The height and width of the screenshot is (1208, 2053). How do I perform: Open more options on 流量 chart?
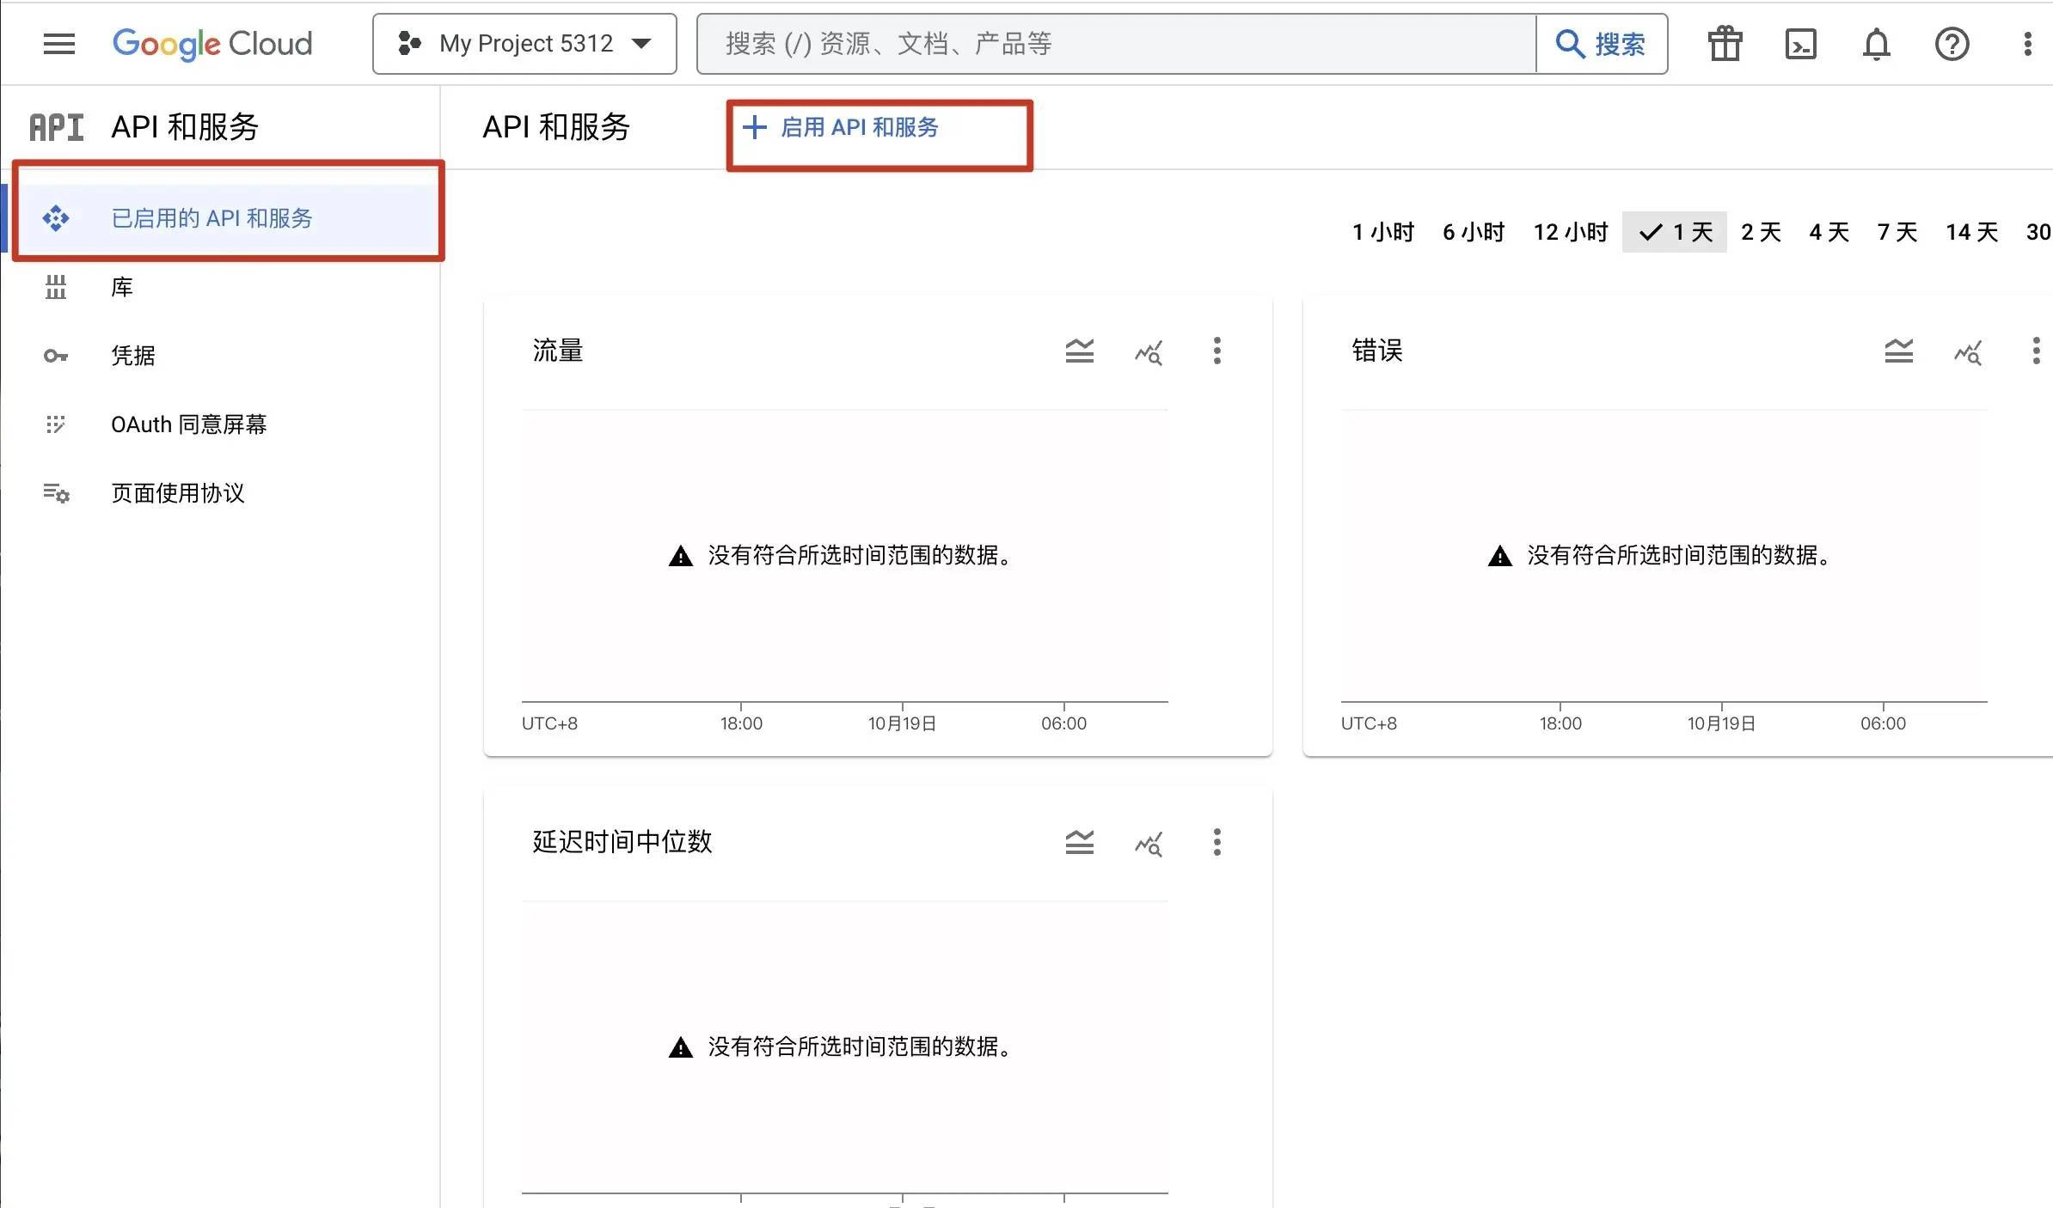(1216, 351)
